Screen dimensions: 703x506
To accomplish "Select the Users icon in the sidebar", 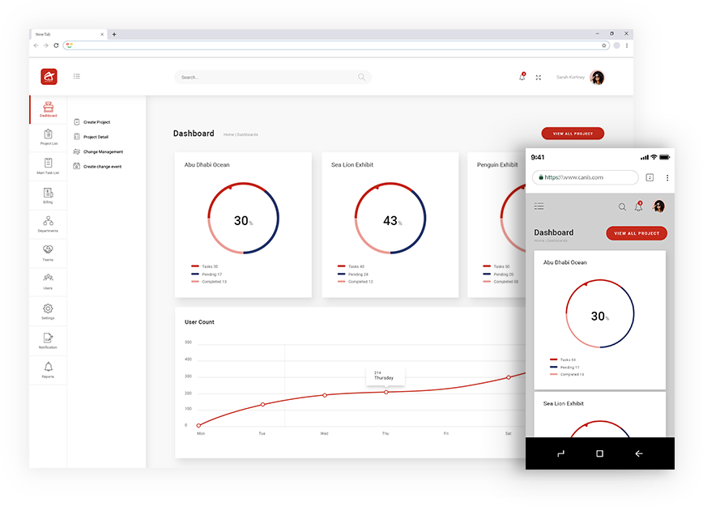I will (x=48, y=281).
